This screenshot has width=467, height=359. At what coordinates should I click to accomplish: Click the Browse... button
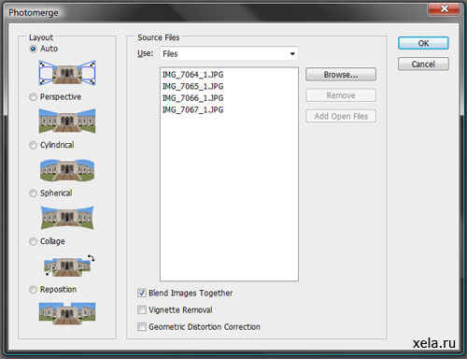pyautogui.click(x=341, y=75)
